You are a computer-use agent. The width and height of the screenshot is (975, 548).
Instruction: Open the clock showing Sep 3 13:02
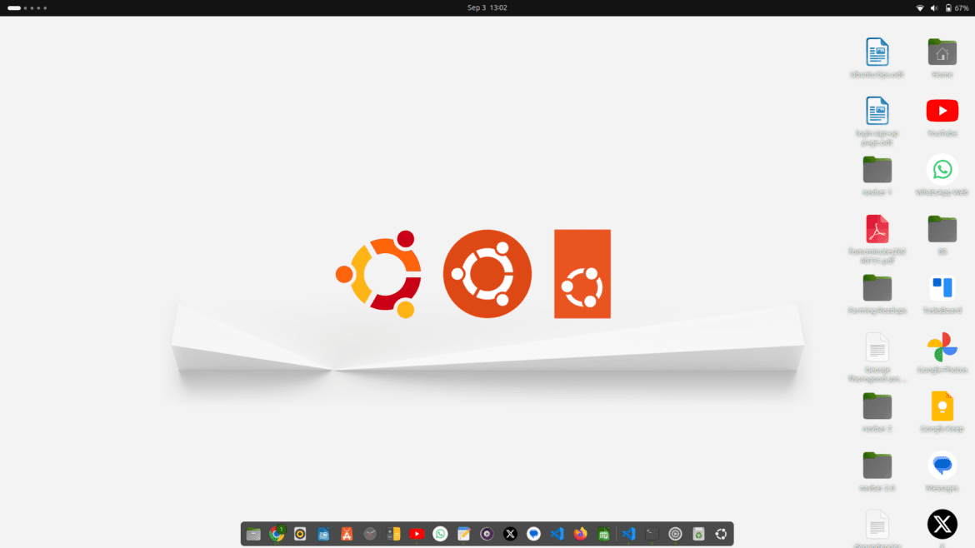(487, 7)
